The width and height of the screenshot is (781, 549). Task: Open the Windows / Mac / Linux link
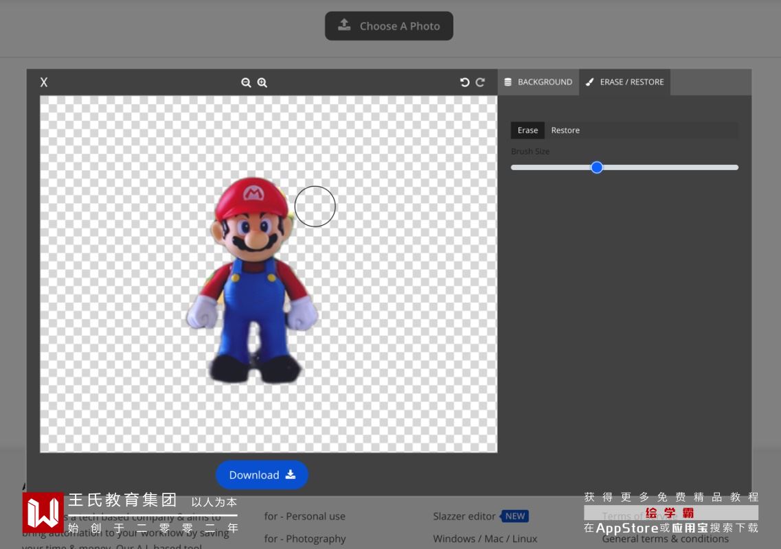[485, 539]
